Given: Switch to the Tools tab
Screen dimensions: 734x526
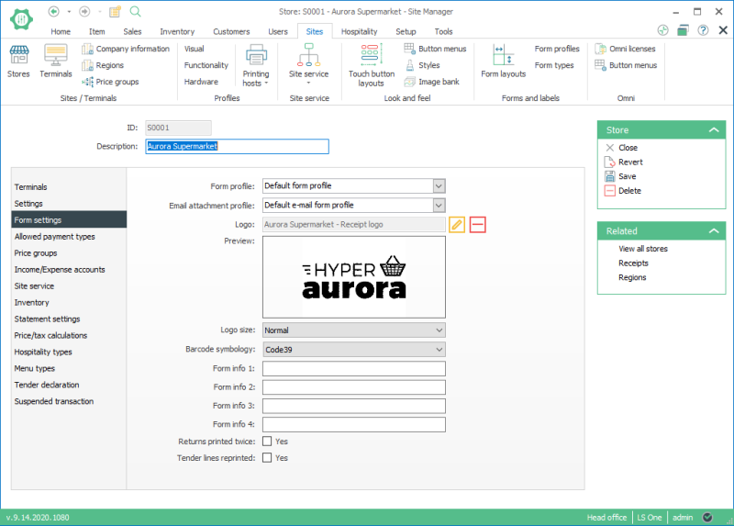Looking at the screenshot, I should pos(443,31).
